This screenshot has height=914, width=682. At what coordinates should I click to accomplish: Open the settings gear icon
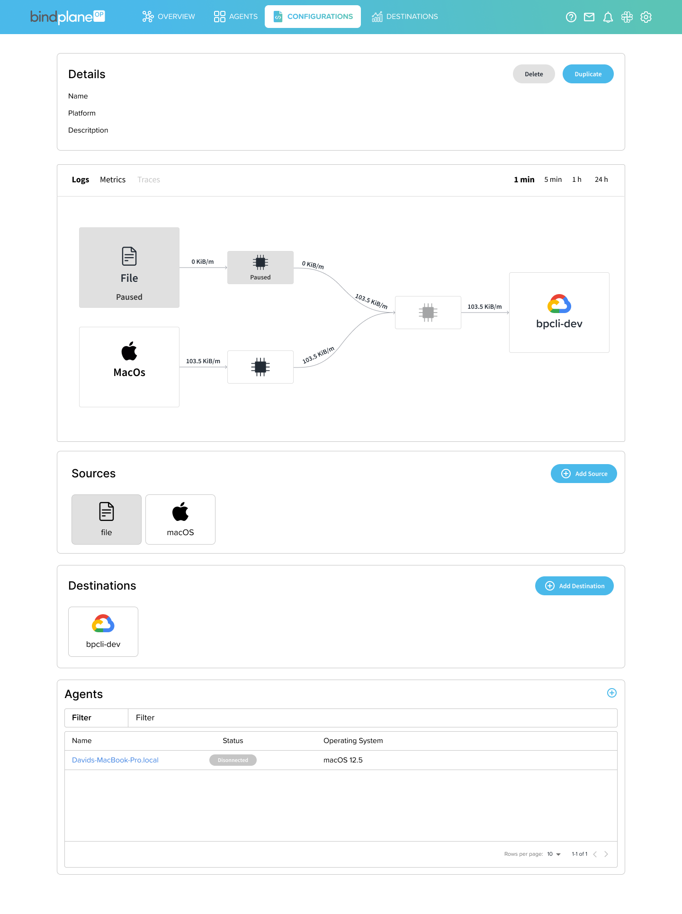point(646,17)
